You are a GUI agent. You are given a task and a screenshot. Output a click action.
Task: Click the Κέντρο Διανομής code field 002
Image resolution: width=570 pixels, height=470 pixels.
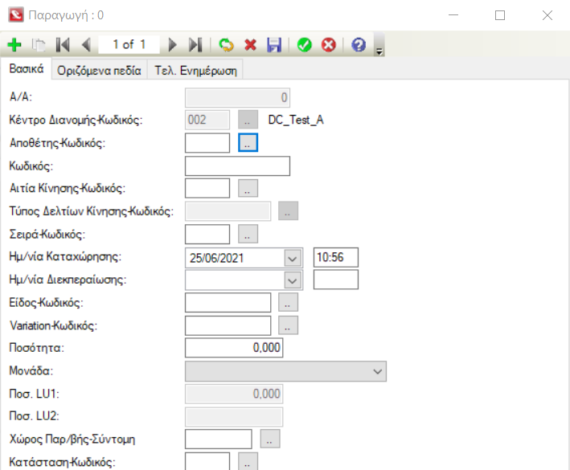pyautogui.click(x=207, y=120)
